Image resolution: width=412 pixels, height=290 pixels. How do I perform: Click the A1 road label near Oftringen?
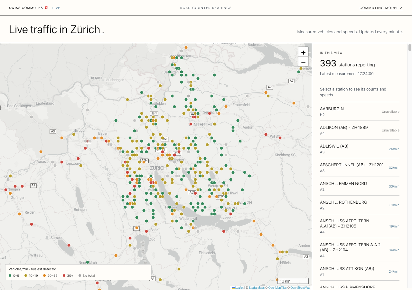point(33,185)
